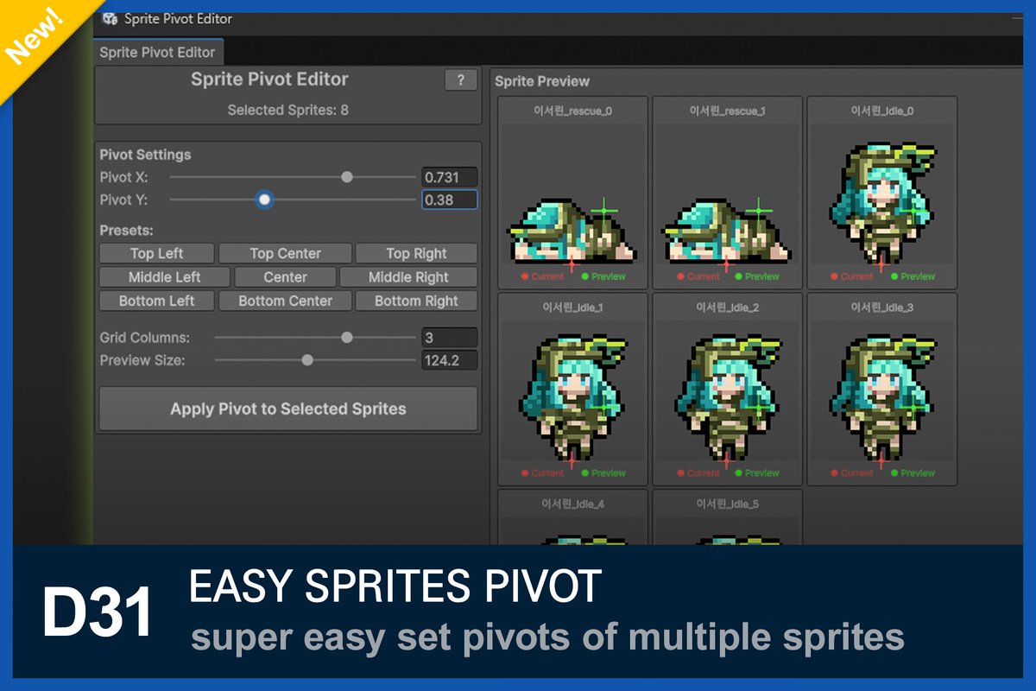Click the red Current legend under Idle_3
The image size is (1036, 691).
click(852, 472)
